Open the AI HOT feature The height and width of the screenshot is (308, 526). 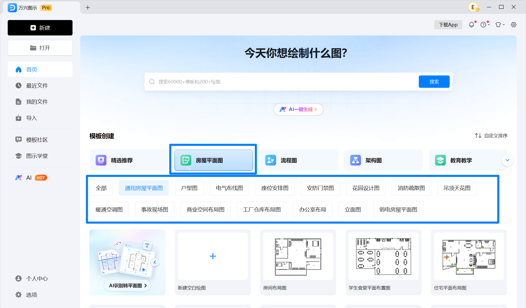click(40, 178)
